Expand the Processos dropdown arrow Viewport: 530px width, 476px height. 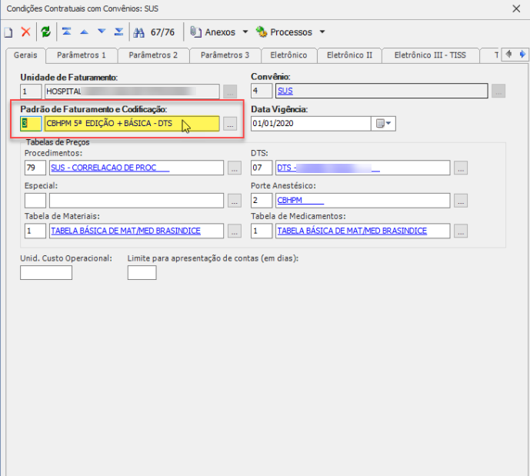[x=322, y=32]
